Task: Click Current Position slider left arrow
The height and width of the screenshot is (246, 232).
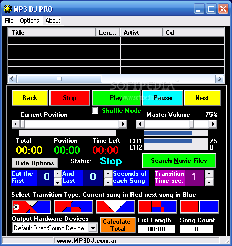Action: tap(16, 124)
